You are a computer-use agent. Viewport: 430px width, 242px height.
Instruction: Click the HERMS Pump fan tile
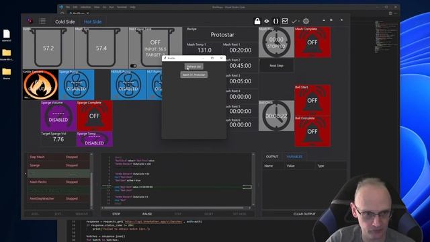coord(128,85)
